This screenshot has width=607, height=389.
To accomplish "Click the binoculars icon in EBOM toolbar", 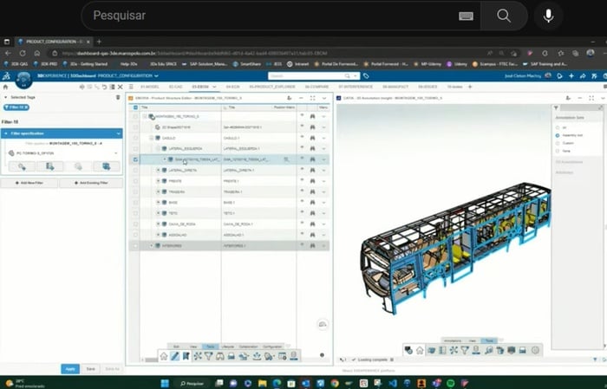I will tap(220, 356).
